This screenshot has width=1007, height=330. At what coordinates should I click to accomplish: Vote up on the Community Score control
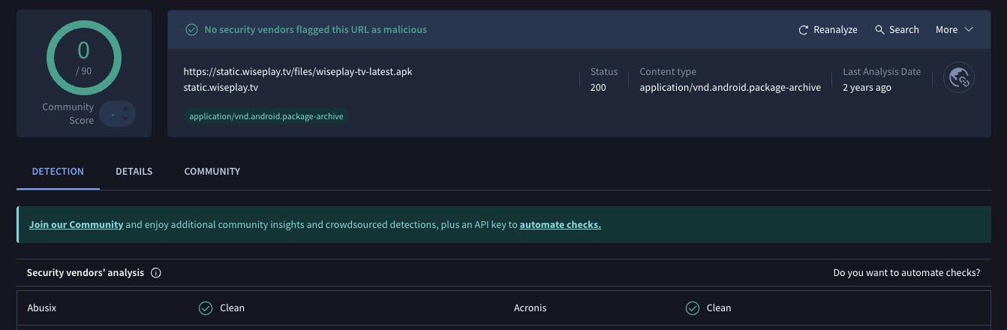pyautogui.click(x=125, y=109)
